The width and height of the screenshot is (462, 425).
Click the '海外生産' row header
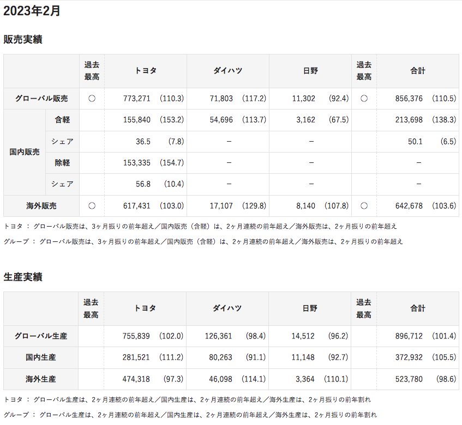41,379
